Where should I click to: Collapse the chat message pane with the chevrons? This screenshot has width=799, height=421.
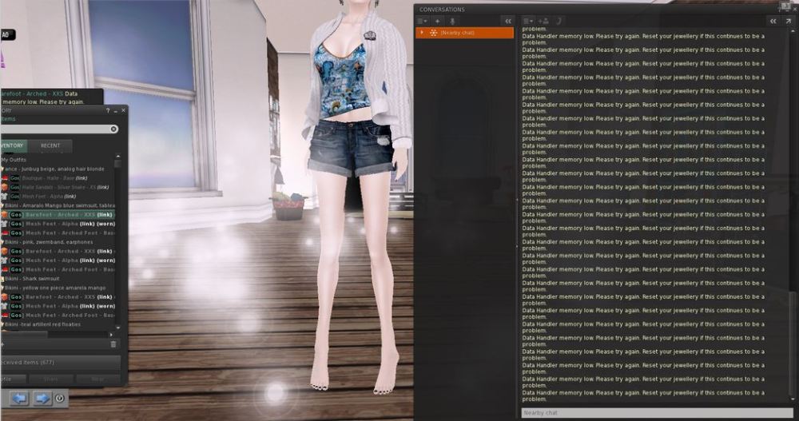[x=773, y=21]
